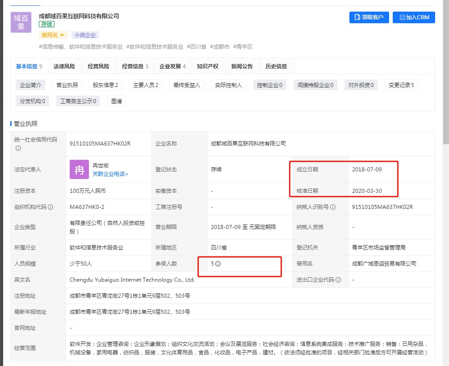This screenshot has height=366, width=449.
Task: Click info icon next to 组织机构代码
Action: [50, 207]
